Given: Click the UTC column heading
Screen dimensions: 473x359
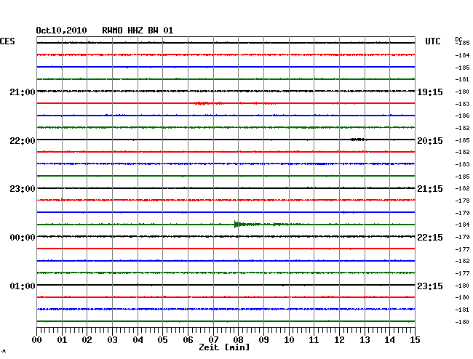Looking at the screenshot, I should click(x=432, y=41).
